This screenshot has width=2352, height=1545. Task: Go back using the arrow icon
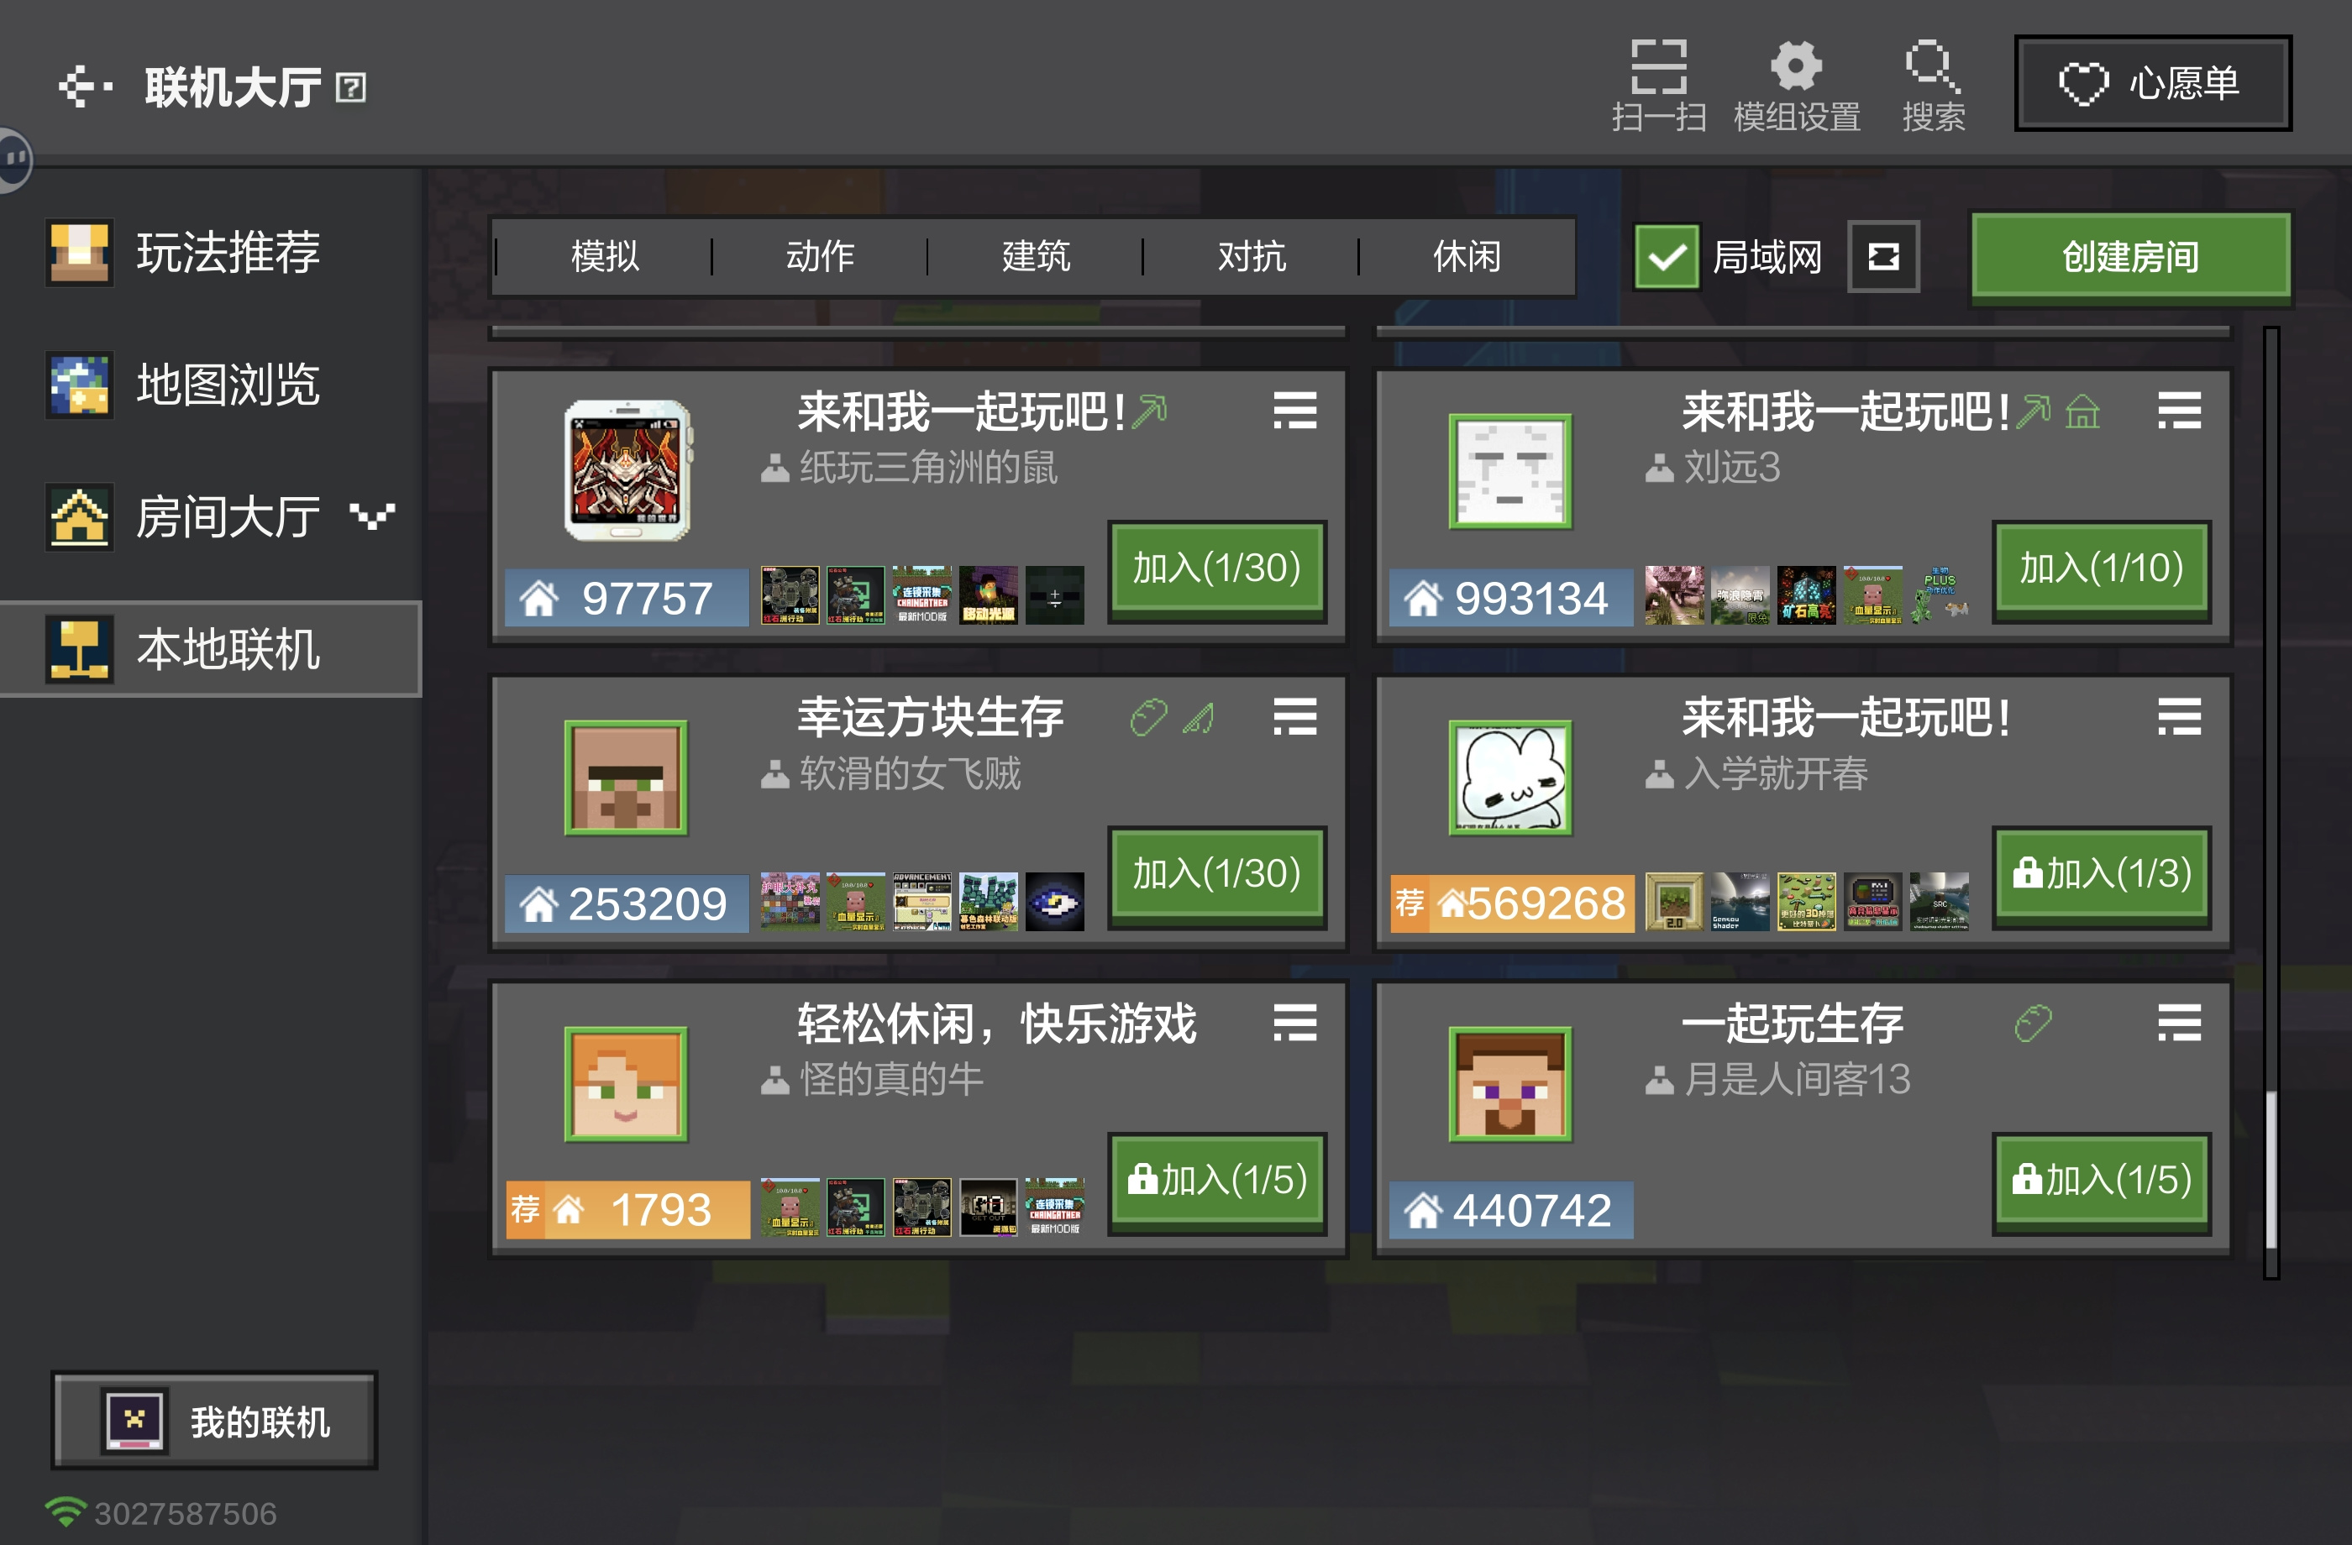85,87
